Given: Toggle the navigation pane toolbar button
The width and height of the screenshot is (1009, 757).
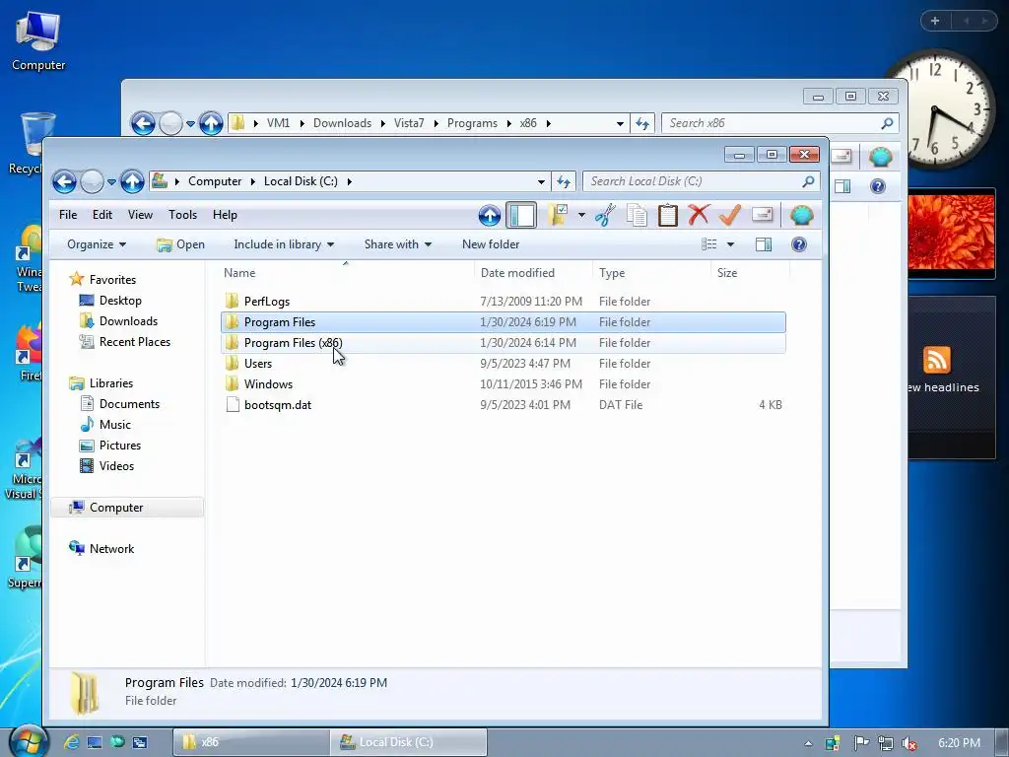Looking at the screenshot, I should coord(521,215).
